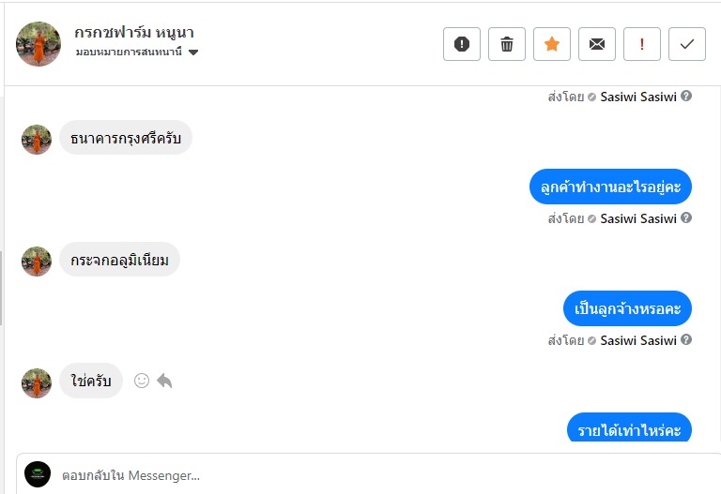The image size is (721, 494).
Task: Click the page avatar in reply box
Action: (38, 474)
